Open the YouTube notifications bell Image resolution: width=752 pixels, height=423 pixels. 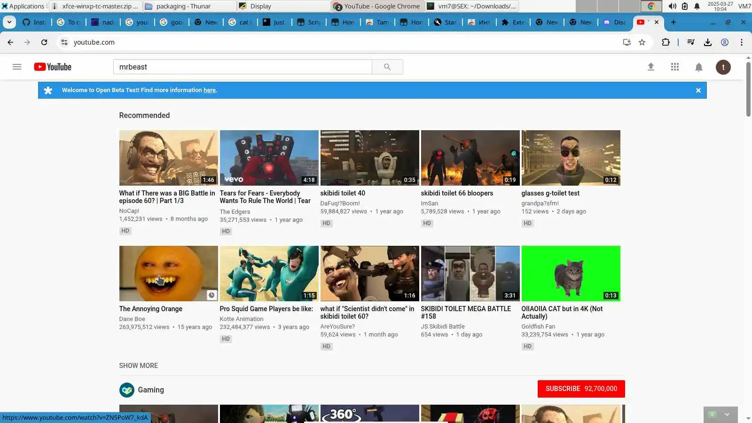click(699, 67)
